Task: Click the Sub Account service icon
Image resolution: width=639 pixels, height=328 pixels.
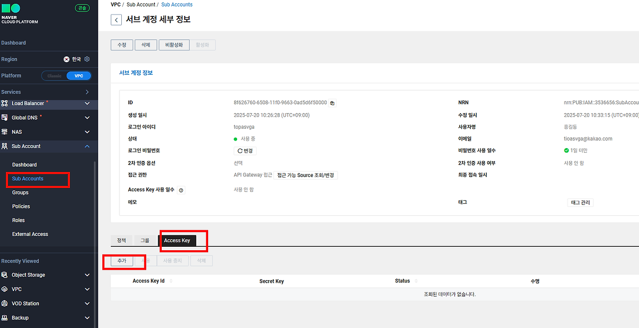Action: [4, 146]
